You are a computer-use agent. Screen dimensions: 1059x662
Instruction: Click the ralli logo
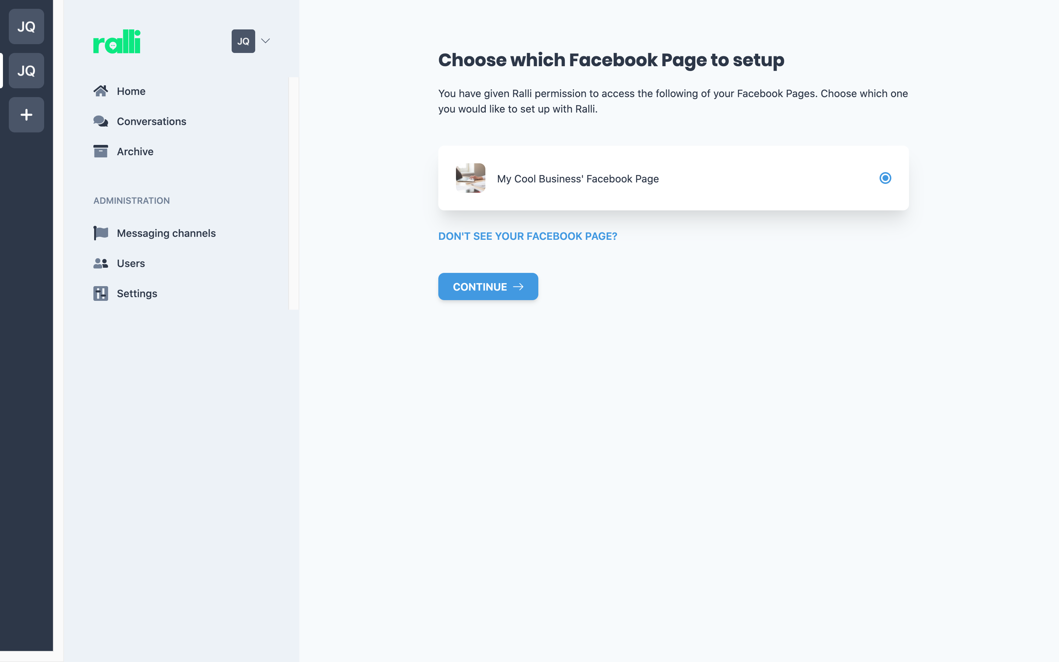(x=117, y=42)
